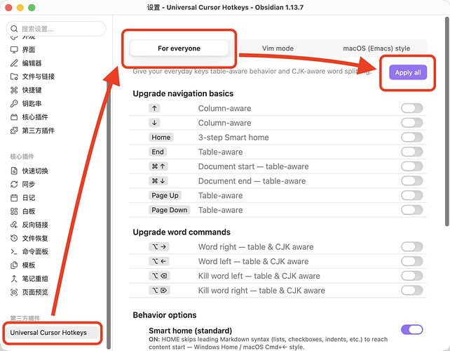Image resolution: width=450 pixels, height=351 pixels.
Task: Click the 核心插件 icon in sidebar
Action: pyautogui.click(x=14, y=117)
